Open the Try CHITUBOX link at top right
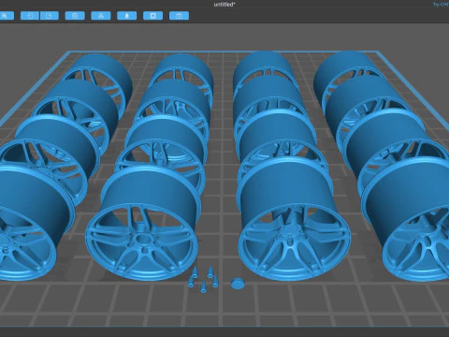 (441, 5)
